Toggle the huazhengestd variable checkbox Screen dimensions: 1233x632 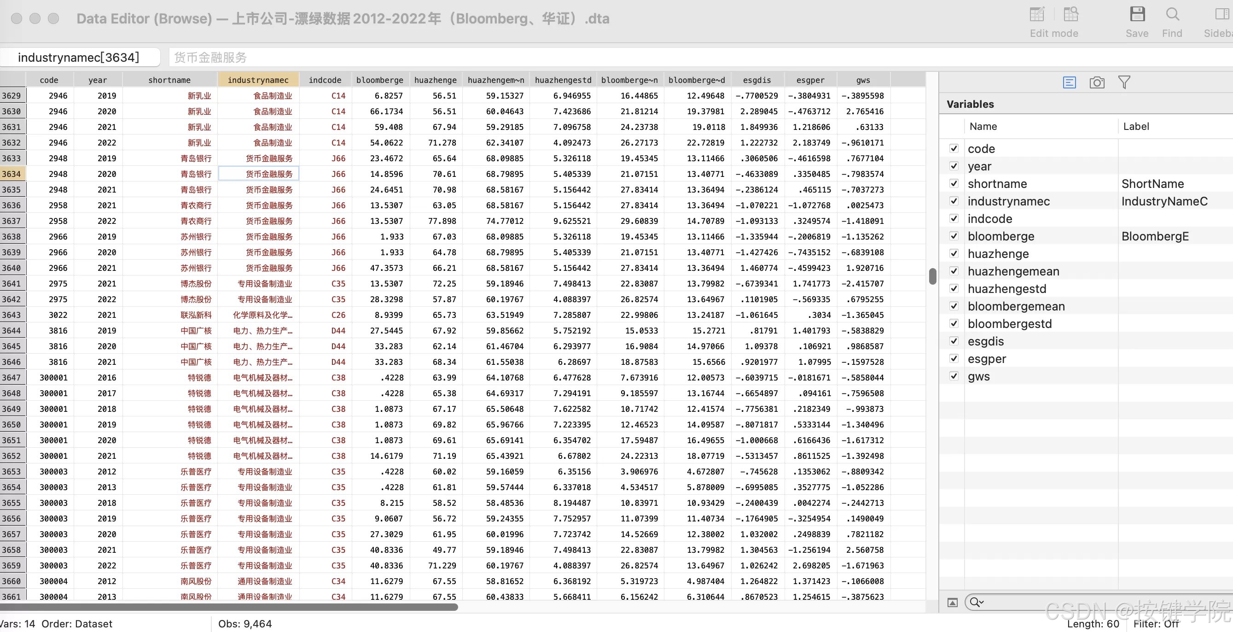click(954, 288)
